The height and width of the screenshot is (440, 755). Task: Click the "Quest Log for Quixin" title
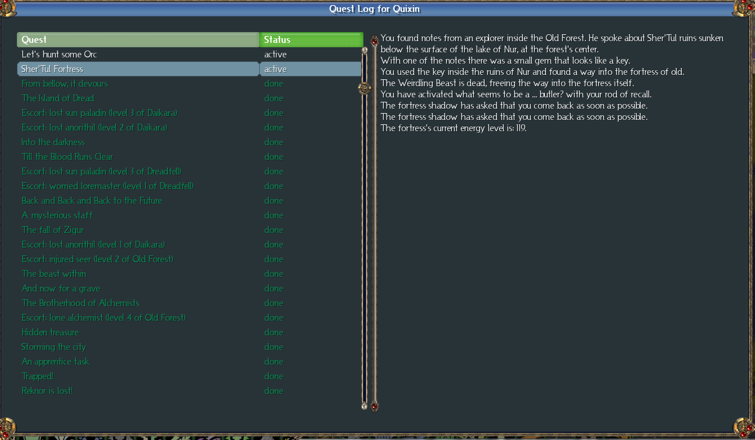click(x=375, y=9)
